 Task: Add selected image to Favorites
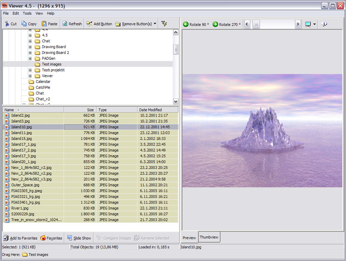pyautogui.click(x=20, y=238)
